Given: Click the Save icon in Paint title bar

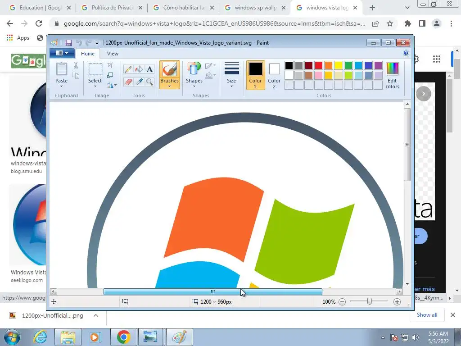Looking at the screenshot, I should [x=68, y=43].
